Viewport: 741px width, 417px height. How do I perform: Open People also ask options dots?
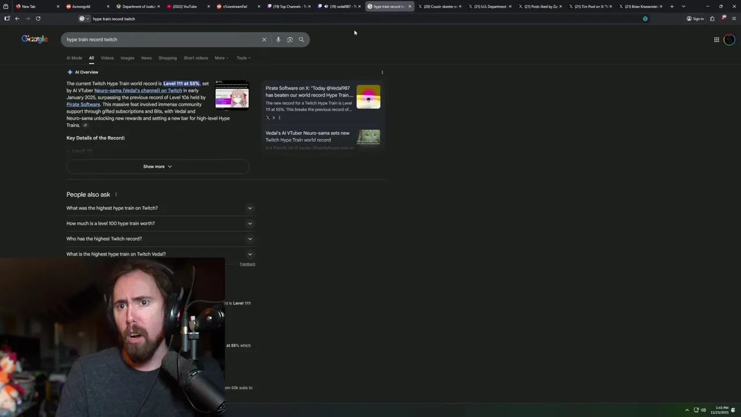click(116, 195)
